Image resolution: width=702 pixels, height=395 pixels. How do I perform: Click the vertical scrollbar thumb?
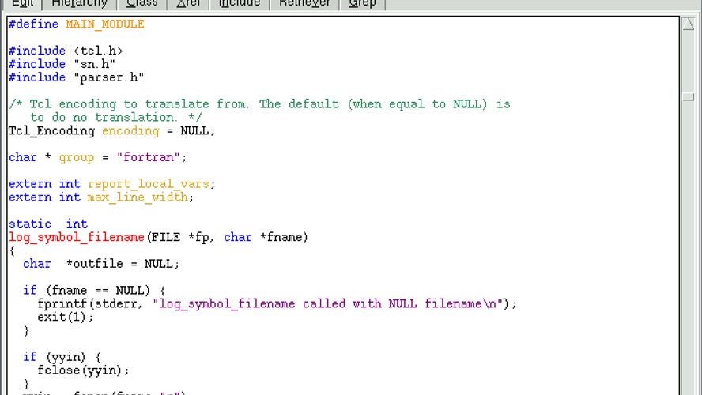[688, 96]
